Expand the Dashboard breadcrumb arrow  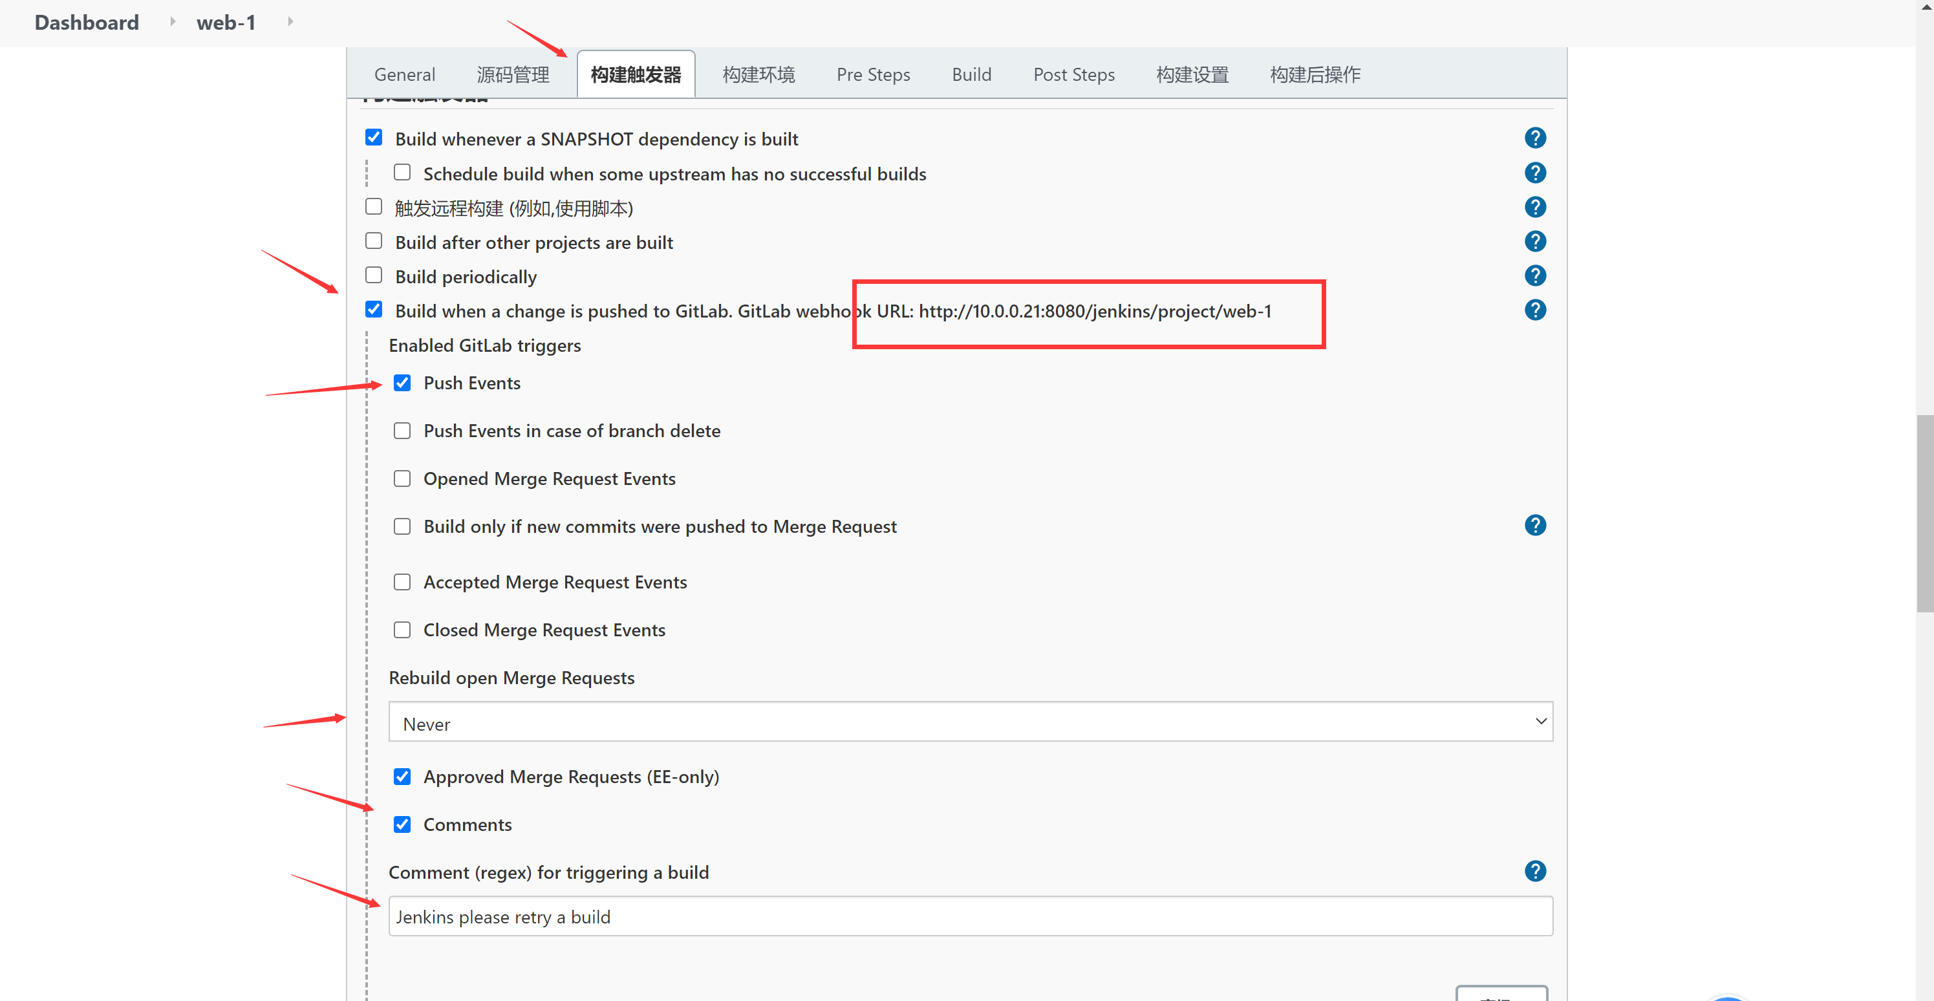click(x=173, y=22)
